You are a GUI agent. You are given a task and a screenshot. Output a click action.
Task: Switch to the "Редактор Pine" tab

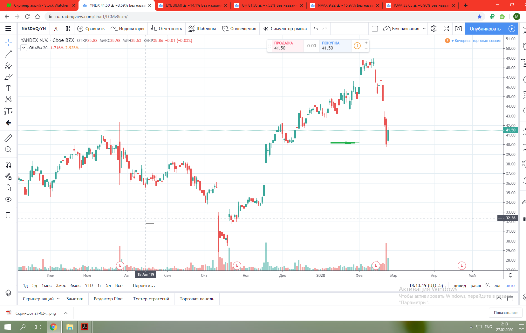tap(108, 299)
